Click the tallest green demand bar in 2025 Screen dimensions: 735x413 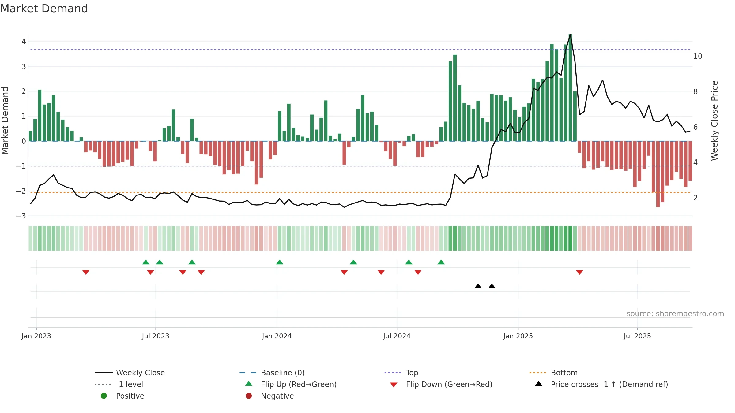point(570,87)
